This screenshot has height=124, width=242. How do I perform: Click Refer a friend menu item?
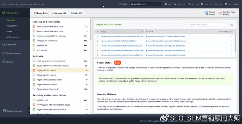[40, 4]
